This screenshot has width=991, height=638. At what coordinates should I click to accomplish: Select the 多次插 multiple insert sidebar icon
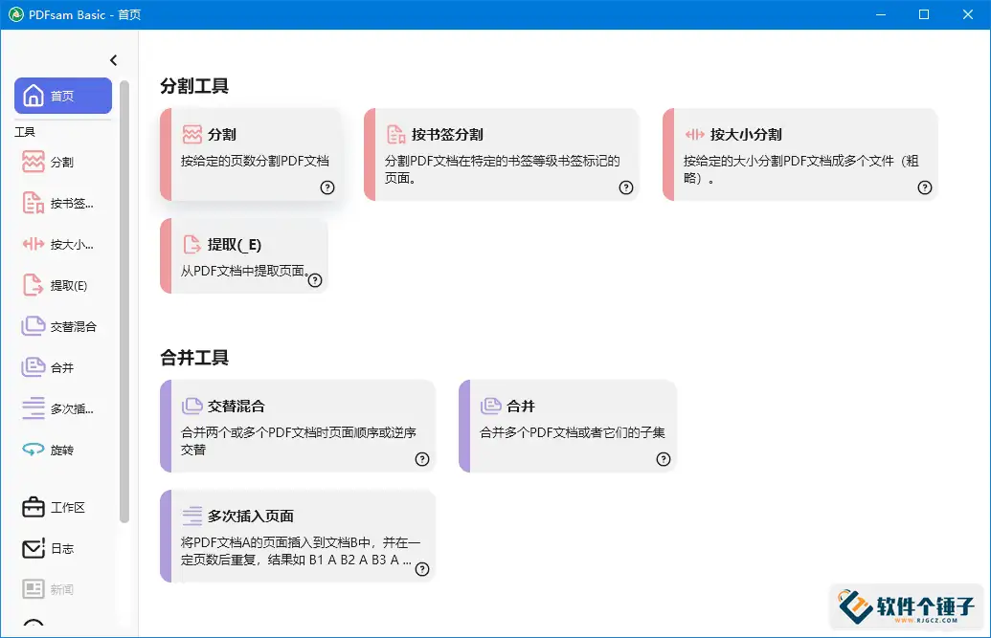[x=34, y=408]
